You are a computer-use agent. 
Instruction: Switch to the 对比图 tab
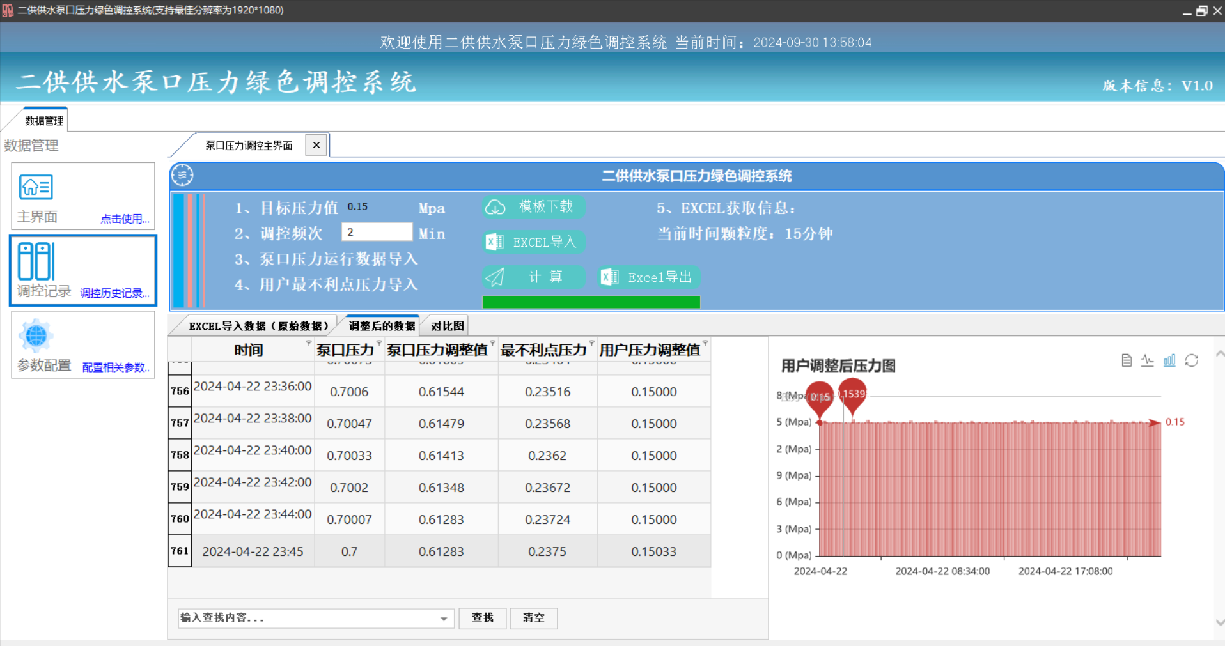(x=447, y=326)
